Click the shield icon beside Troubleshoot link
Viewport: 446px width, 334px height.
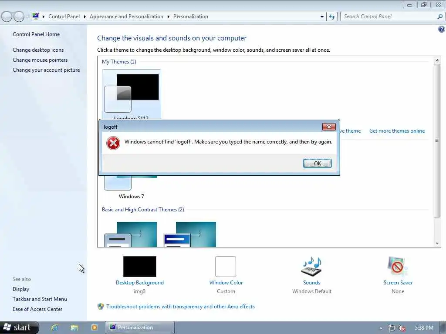(101, 307)
